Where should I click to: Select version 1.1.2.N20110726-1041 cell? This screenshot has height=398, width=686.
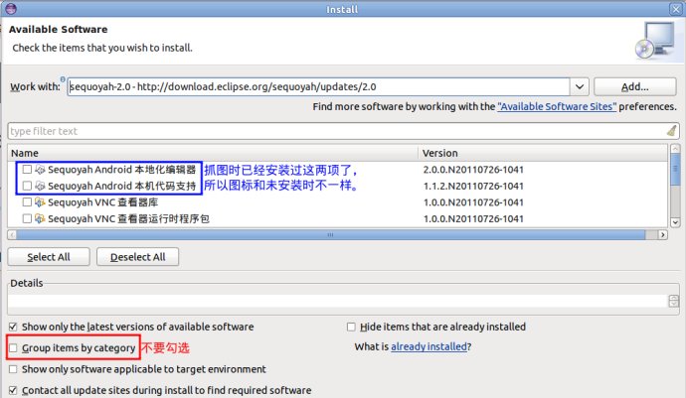[473, 186]
